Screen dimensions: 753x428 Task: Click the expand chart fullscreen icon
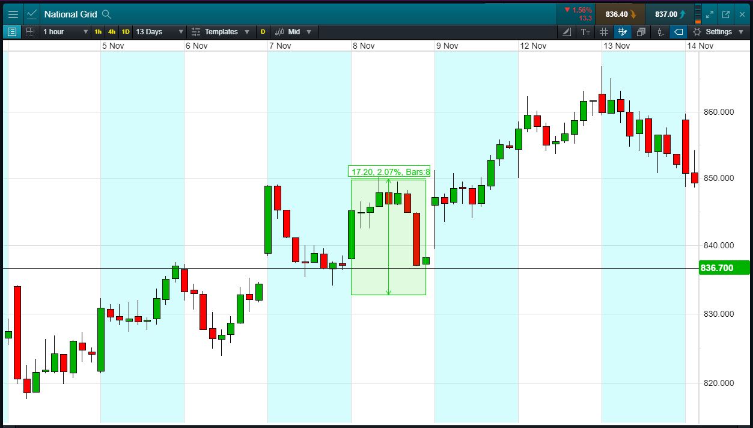tap(710, 14)
